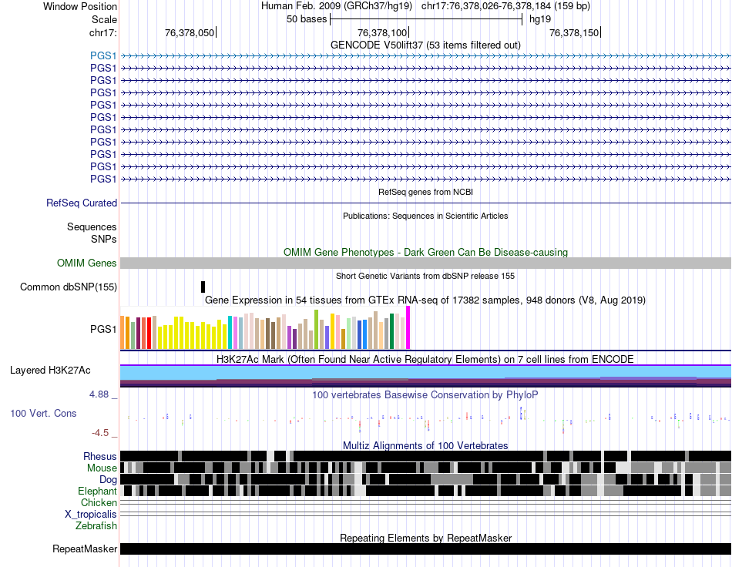The width and height of the screenshot is (732, 567).
Task: Click the chr17: ruler label
Action: [x=102, y=32]
